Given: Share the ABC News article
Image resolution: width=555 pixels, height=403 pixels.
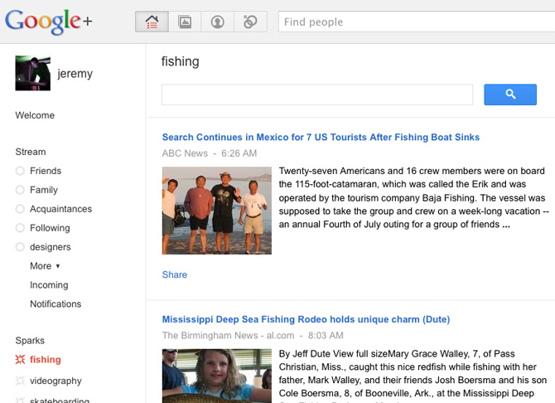Looking at the screenshot, I should (x=175, y=274).
